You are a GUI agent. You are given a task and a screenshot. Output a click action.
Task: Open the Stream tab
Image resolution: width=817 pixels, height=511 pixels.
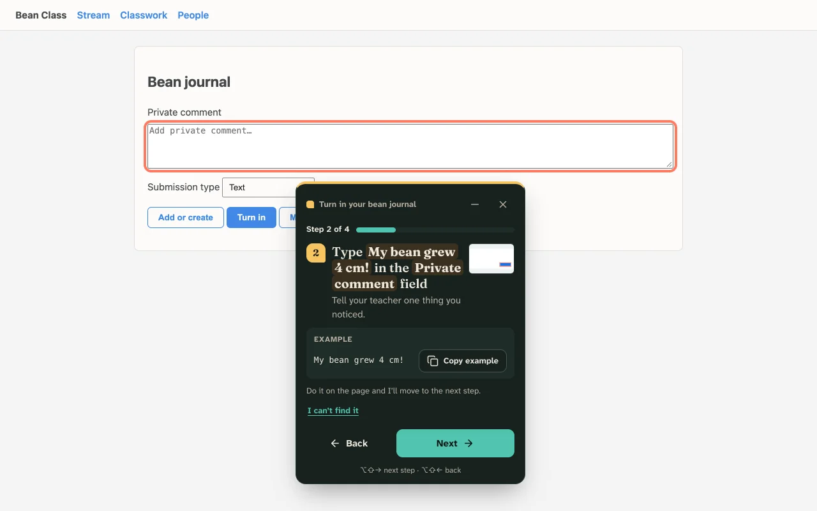pyautogui.click(x=93, y=15)
